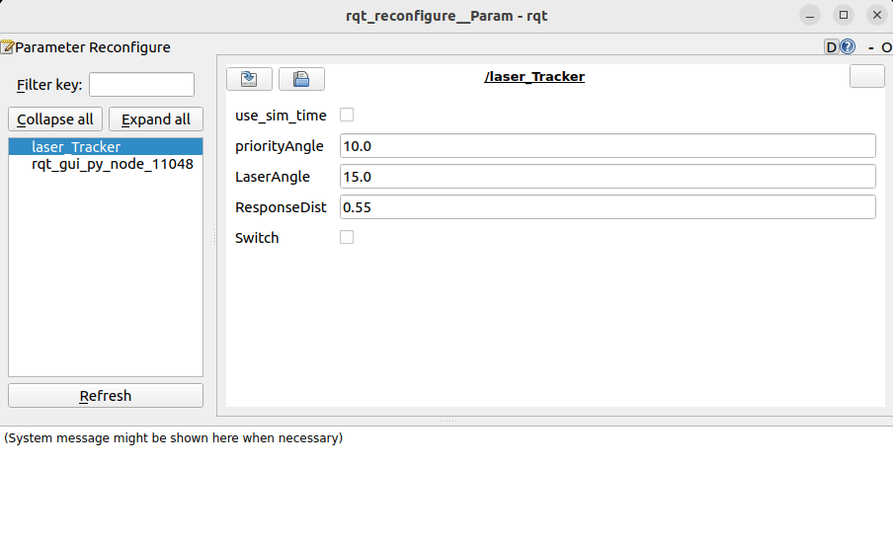Refresh the node list

106,395
